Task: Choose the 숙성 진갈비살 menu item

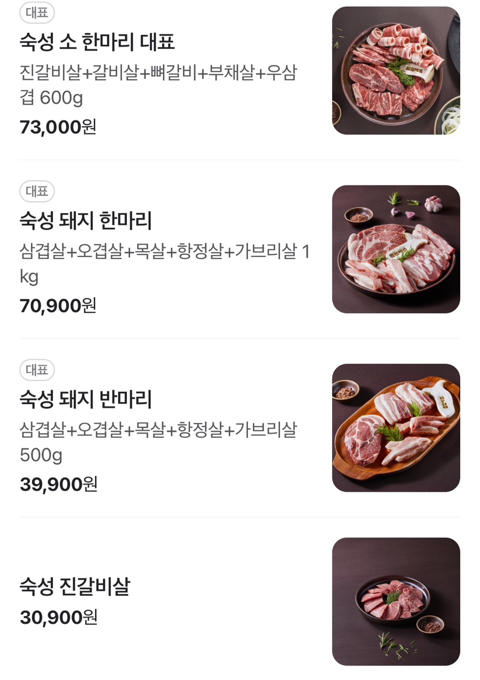Action: 75,587
